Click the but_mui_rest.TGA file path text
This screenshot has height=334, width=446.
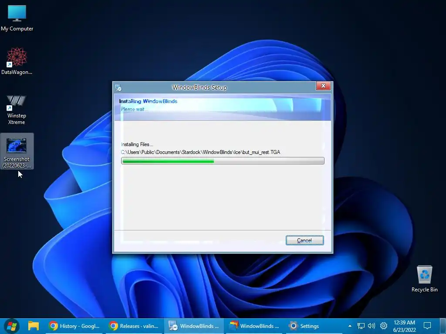tap(200, 152)
